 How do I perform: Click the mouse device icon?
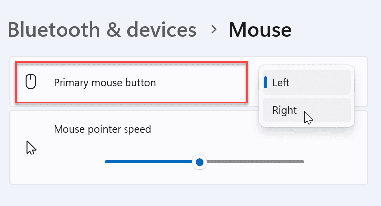(31, 82)
